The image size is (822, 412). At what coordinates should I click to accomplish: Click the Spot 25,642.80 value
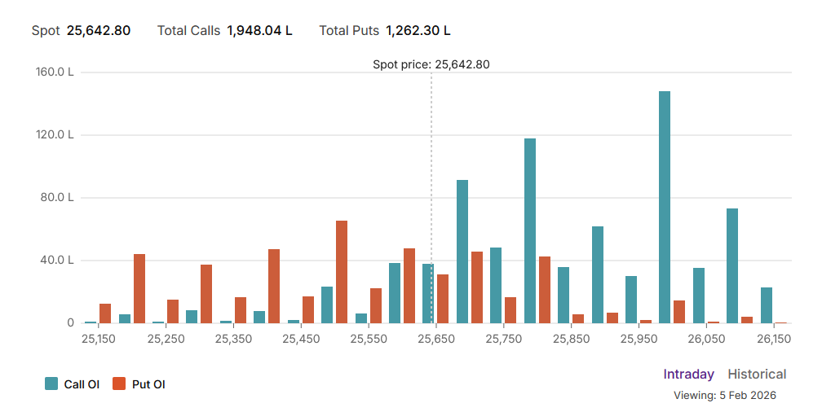tap(99, 31)
